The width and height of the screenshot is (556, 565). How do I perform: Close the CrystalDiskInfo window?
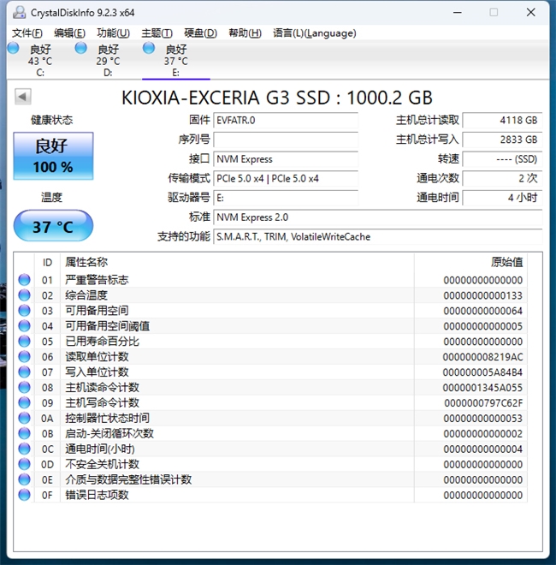531,12
